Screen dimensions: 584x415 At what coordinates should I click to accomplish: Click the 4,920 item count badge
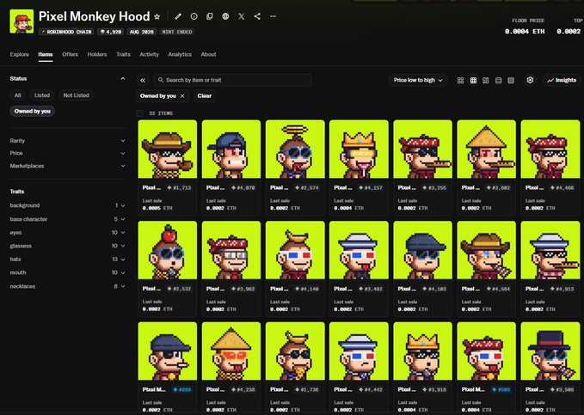[x=111, y=32]
